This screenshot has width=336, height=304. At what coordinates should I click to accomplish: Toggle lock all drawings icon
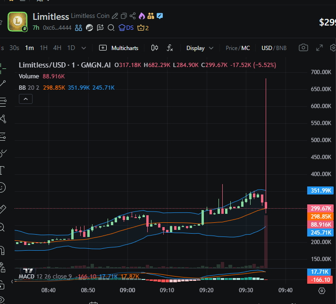click(x=2, y=286)
